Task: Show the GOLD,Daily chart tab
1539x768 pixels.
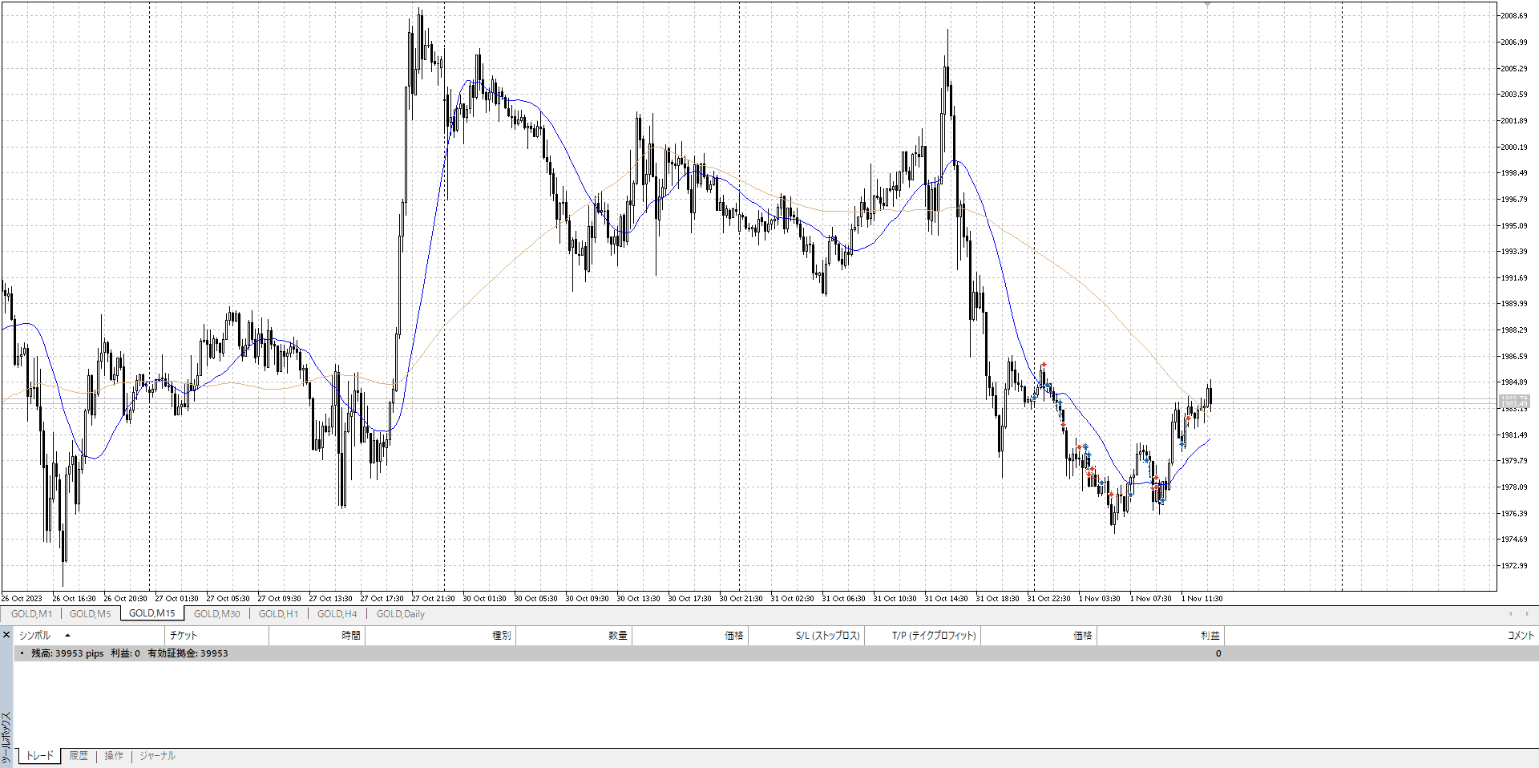Action: (x=400, y=614)
